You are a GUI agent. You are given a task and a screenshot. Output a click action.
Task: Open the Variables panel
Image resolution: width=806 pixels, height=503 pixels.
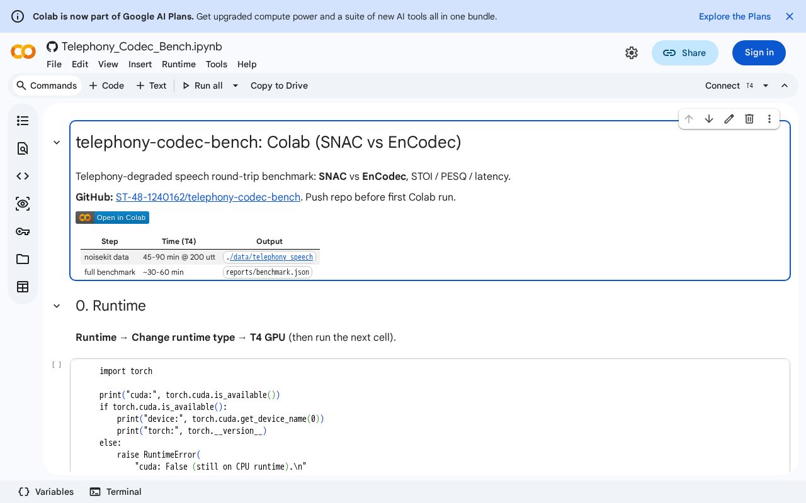coord(46,492)
